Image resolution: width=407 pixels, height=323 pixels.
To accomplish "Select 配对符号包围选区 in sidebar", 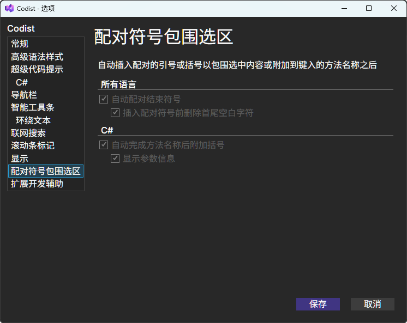I will tap(46, 171).
